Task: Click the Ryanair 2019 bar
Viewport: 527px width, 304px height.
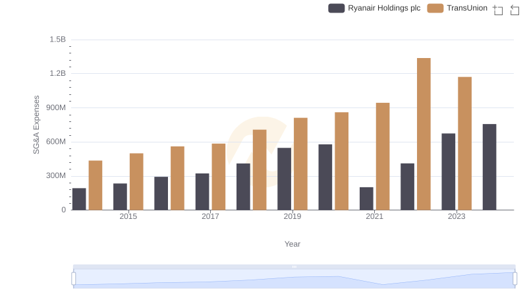Action: 285,179
